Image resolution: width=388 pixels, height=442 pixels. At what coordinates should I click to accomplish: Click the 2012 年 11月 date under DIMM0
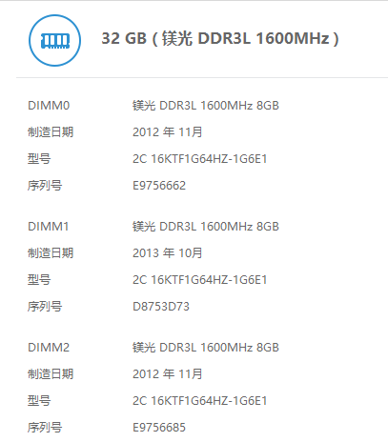(167, 131)
